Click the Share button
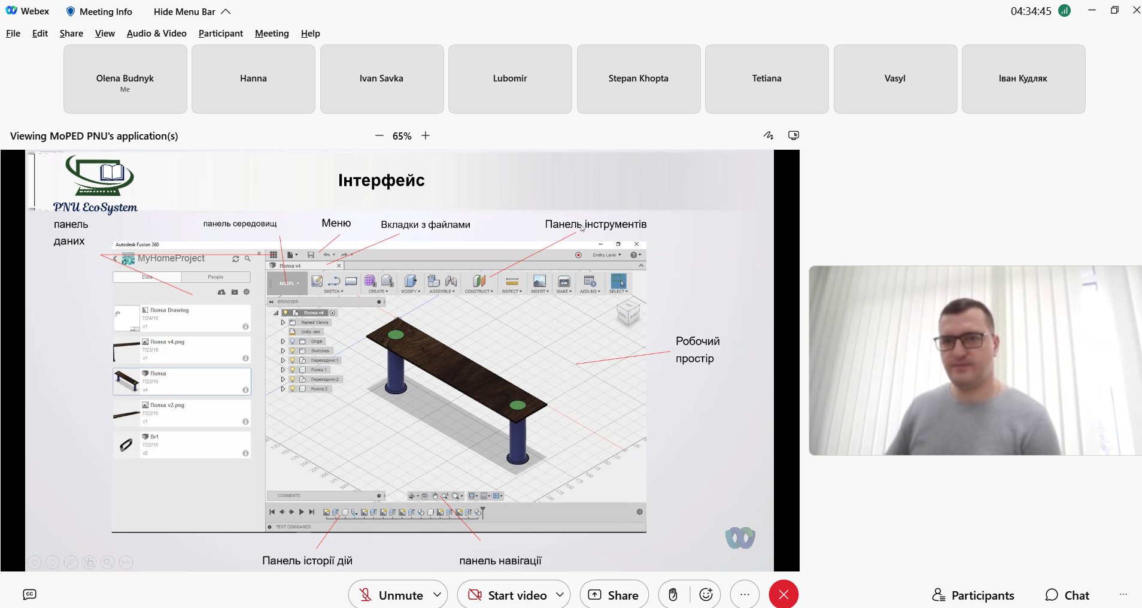Image resolution: width=1142 pixels, height=608 pixels. tap(614, 595)
